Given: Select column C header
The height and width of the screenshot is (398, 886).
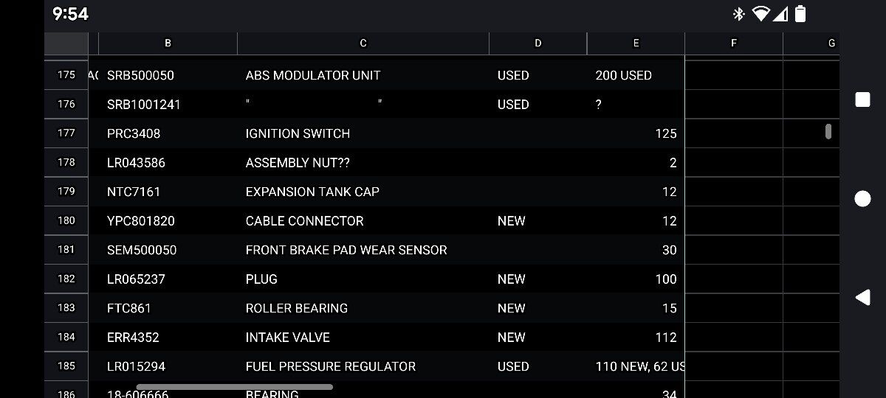Looking at the screenshot, I should [x=363, y=43].
